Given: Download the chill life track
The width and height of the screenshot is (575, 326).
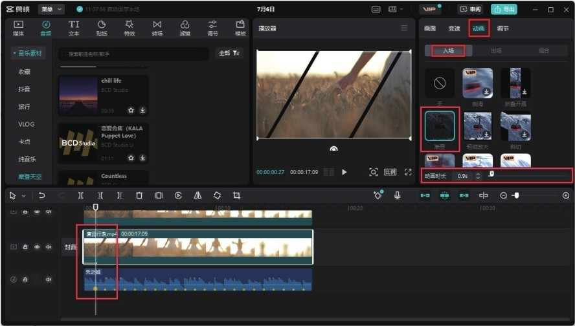Looking at the screenshot, I should coord(142,110).
